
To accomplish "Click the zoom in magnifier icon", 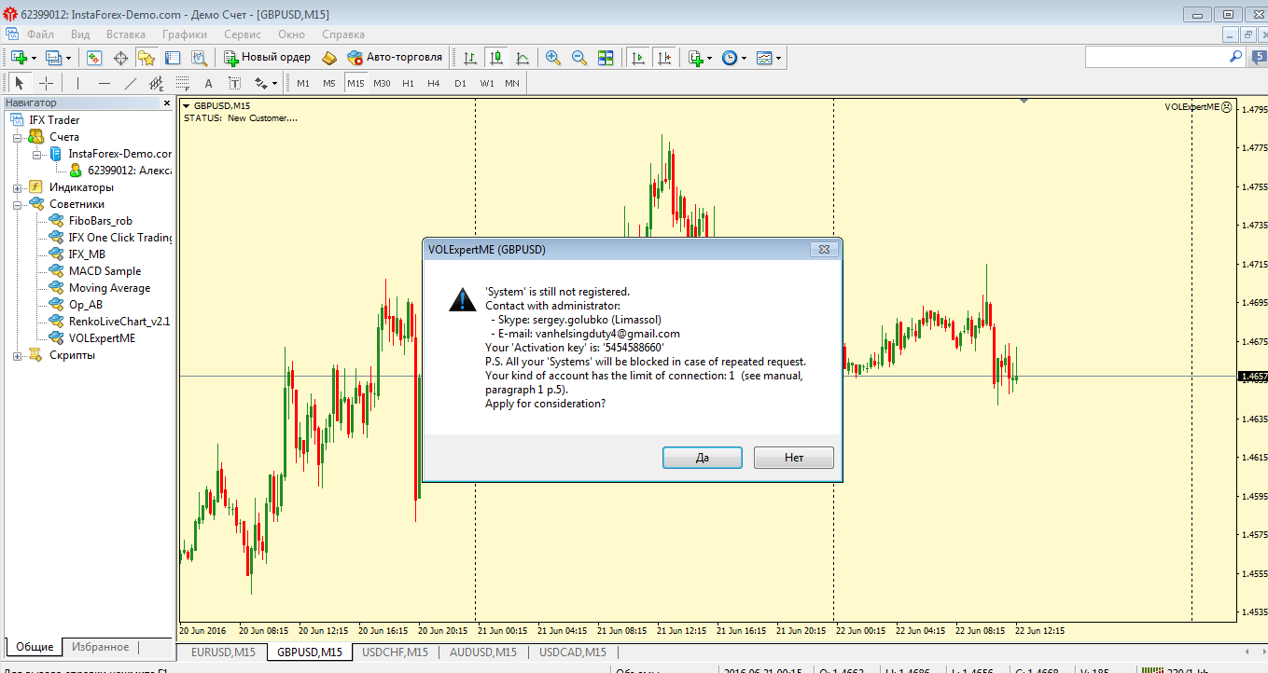I will [x=553, y=58].
